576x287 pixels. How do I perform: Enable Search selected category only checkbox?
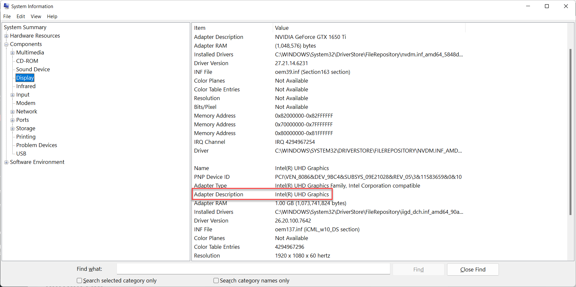click(79, 281)
